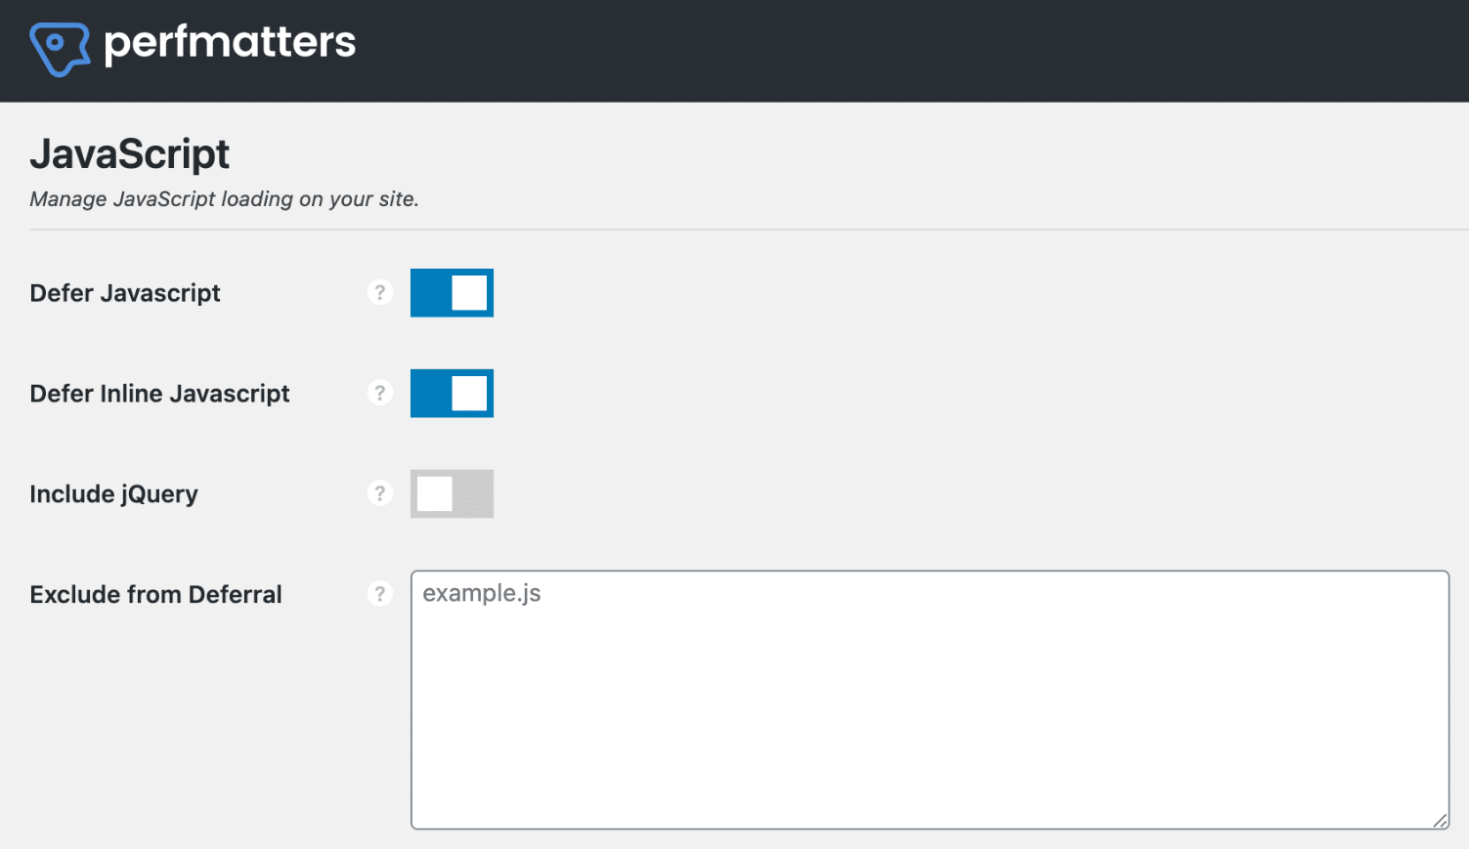Click inside the Exclude from Deferral textarea
The width and height of the screenshot is (1469, 849).
tap(929, 699)
